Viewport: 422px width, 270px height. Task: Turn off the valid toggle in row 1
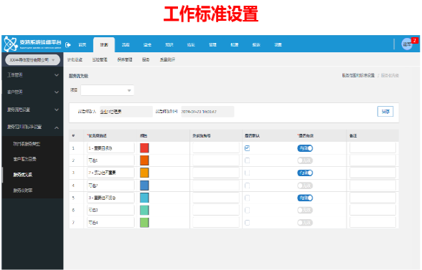pyautogui.click(x=305, y=148)
